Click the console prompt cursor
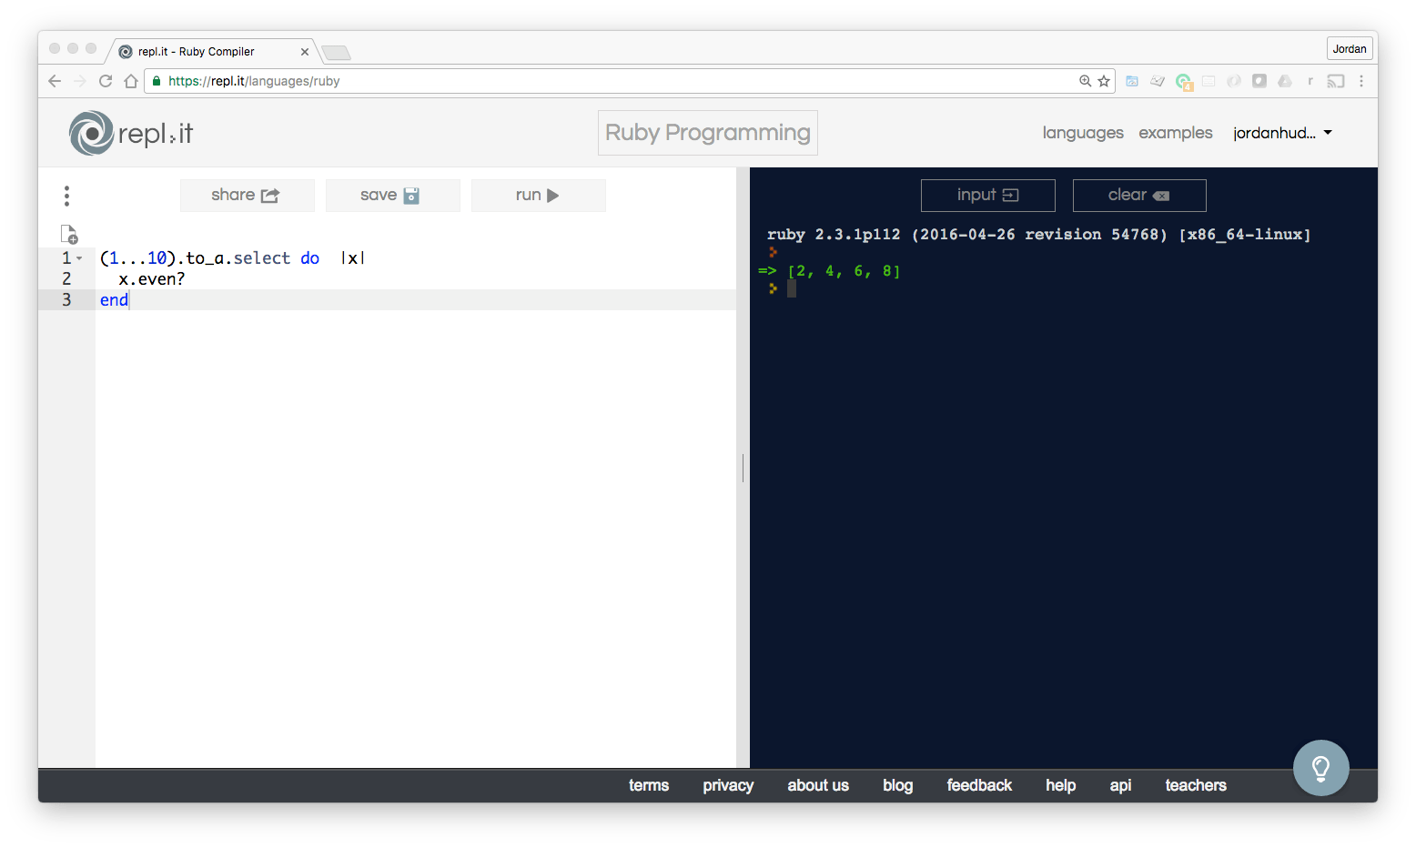Screen dimensions: 1416x848 pyautogui.click(x=792, y=288)
